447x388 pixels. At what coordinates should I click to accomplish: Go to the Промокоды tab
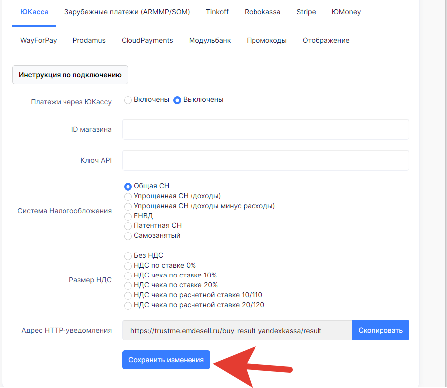pyautogui.click(x=266, y=41)
